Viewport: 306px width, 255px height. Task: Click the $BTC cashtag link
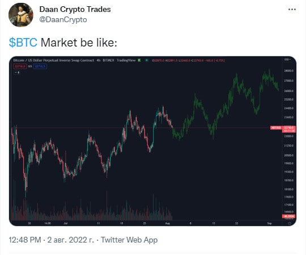23,42
